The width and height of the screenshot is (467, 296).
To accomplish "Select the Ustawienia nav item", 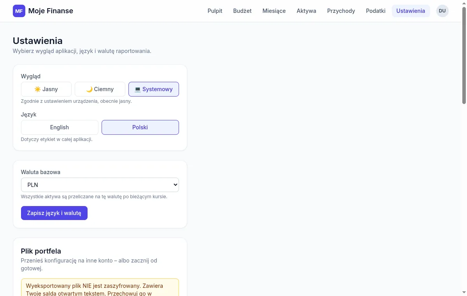I will pyautogui.click(x=411, y=11).
